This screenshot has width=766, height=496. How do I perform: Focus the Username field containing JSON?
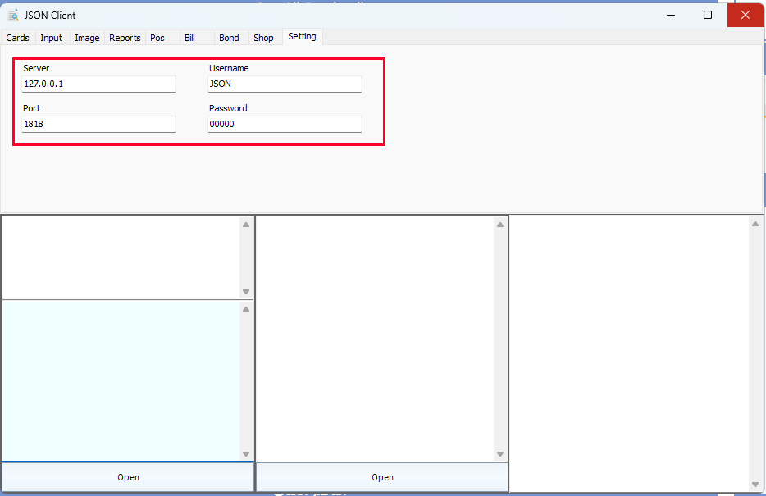285,84
